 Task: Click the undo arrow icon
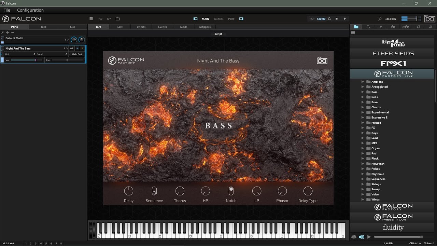100,19
